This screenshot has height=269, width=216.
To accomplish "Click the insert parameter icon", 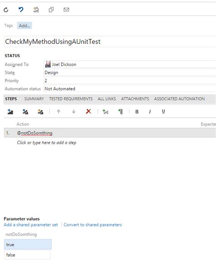I will coord(105,112).
